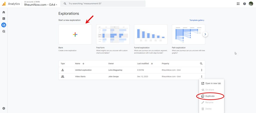This screenshot has width=256, height=113.
Task: Select the Explore icon in sidebar
Action: pos(3,25)
